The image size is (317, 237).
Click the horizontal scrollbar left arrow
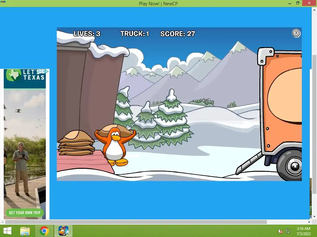click(x=2, y=222)
